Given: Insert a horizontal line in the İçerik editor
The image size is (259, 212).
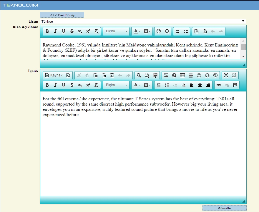Looking at the screenshot, I should click(x=191, y=75).
